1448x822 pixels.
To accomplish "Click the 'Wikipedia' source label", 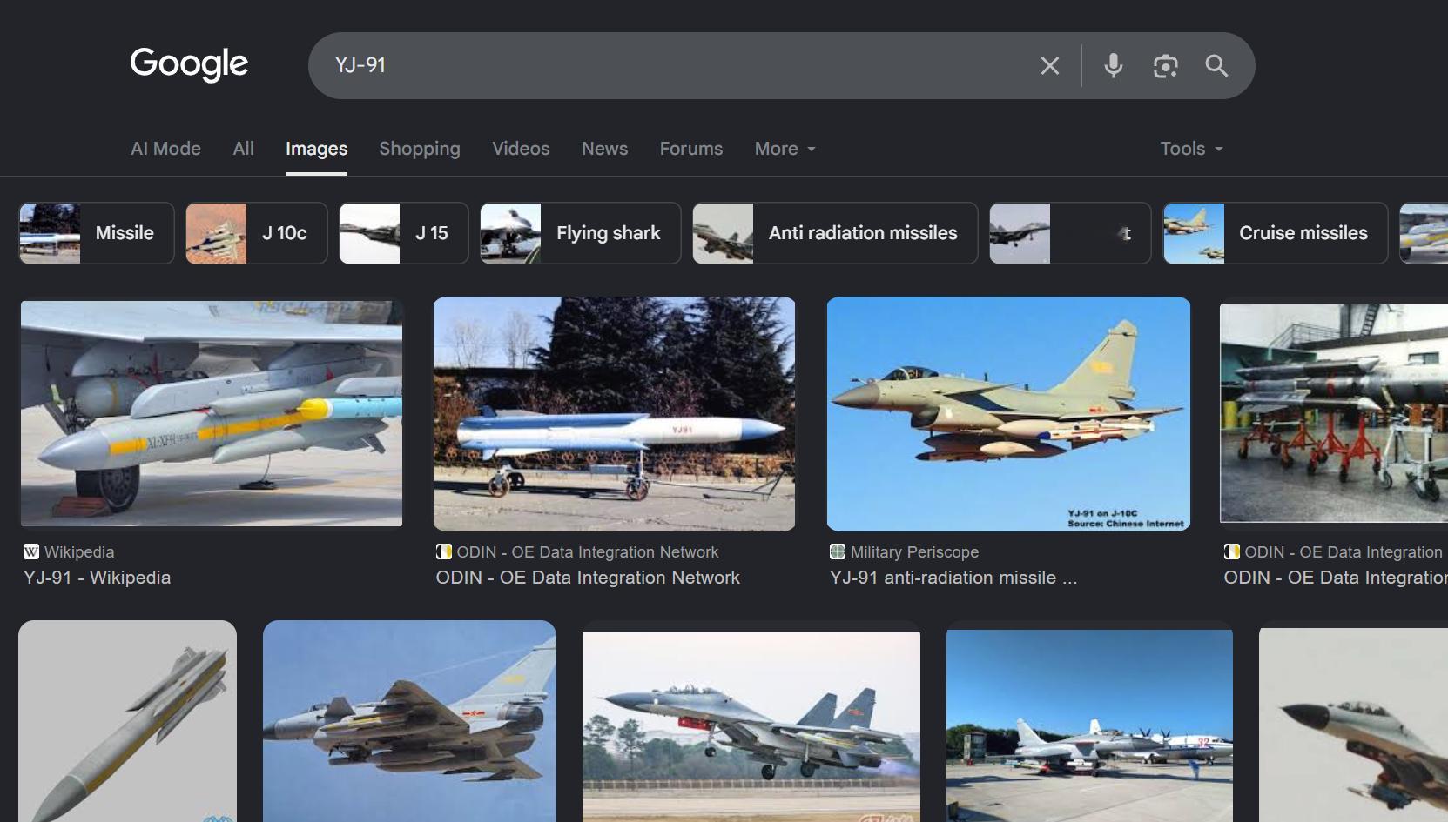I will [x=79, y=551].
